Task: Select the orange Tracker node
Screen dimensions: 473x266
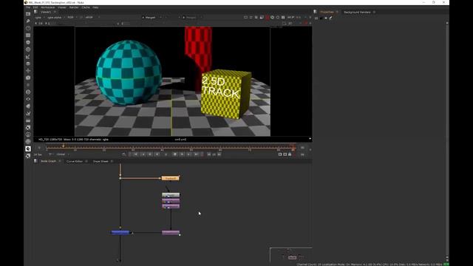Action: pyautogui.click(x=171, y=179)
